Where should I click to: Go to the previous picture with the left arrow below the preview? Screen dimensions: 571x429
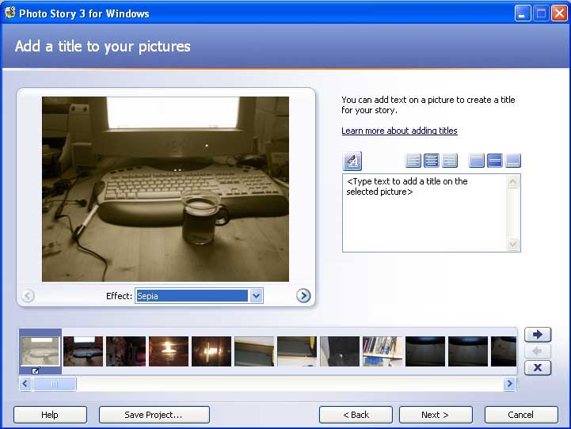pos(28,295)
